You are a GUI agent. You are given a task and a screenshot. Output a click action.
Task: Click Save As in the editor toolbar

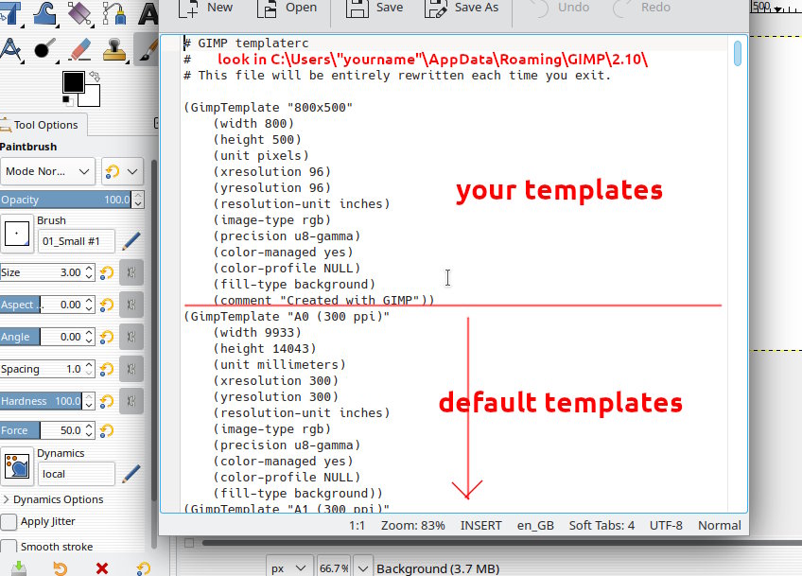coord(462,8)
